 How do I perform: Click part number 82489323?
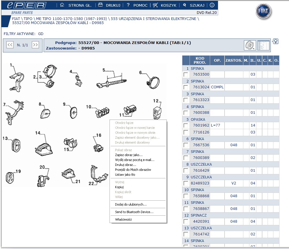point(200,183)
